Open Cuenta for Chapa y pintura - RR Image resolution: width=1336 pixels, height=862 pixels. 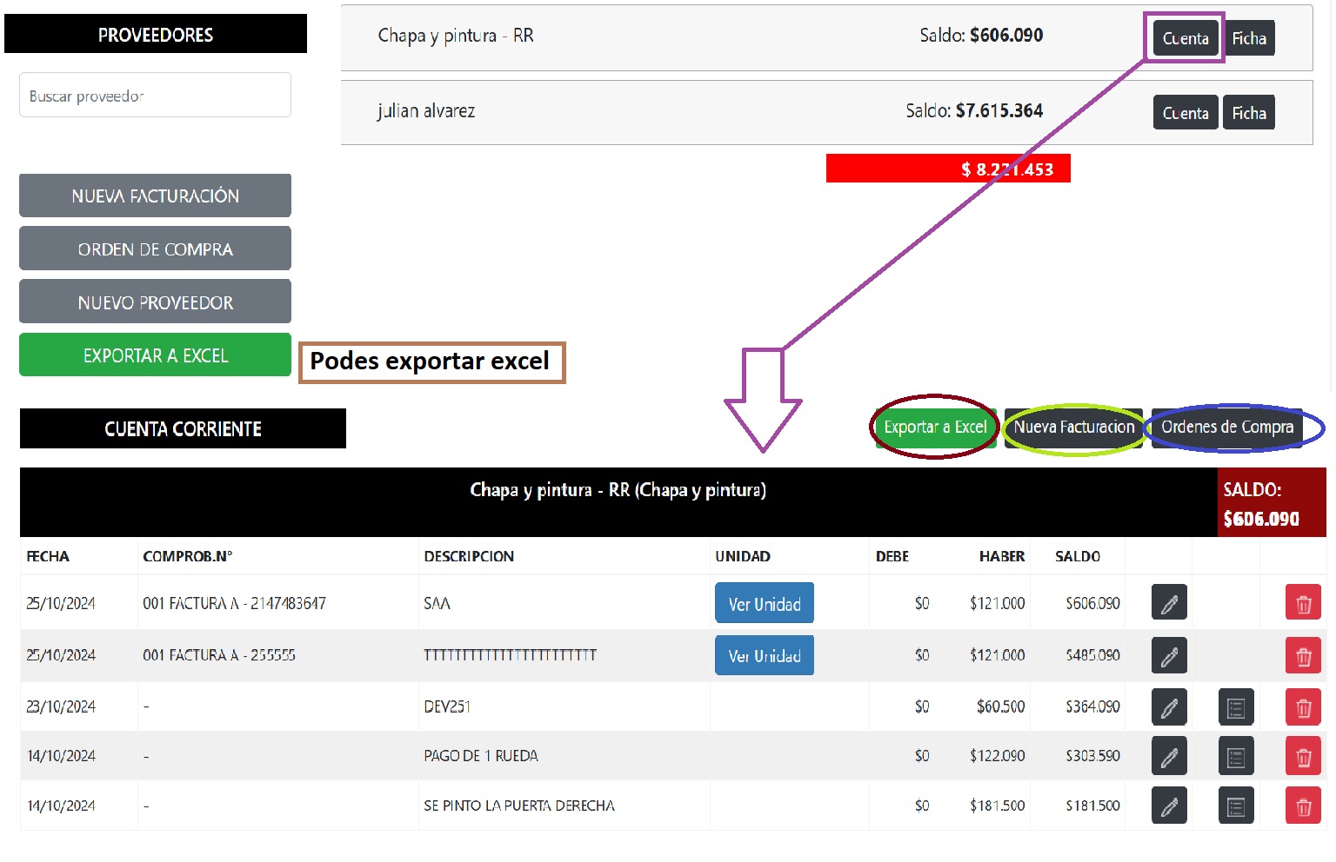pyautogui.click(x=1186, y=38)
